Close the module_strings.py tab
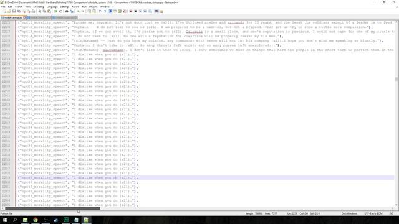Screen dimensions: 399x224 (x=24, y=17)
